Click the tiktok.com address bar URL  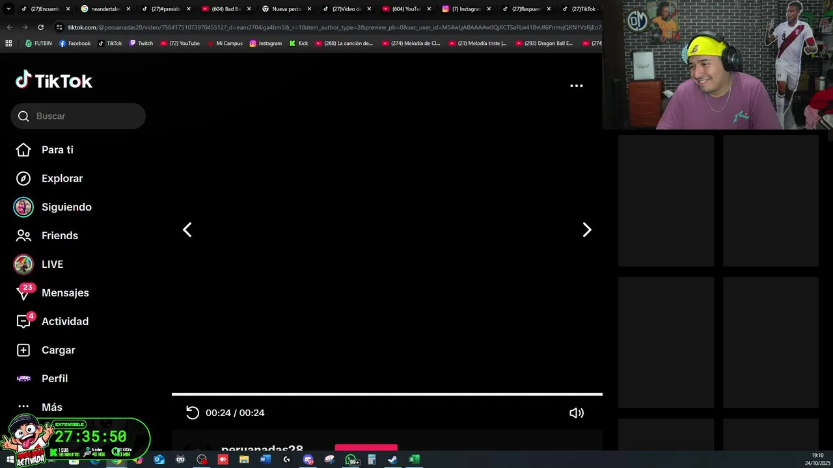pyautogui.click(x=335, y=27)
